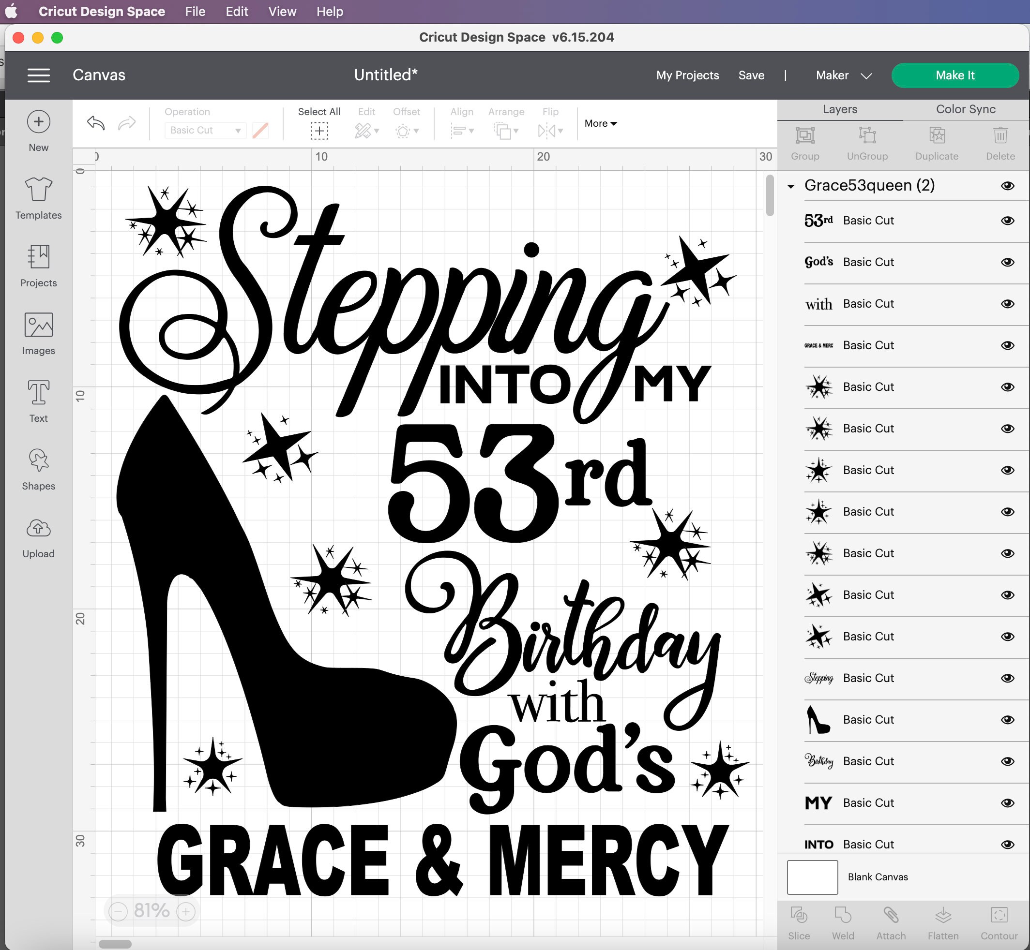Open the Images browser

tap(38, 333)
